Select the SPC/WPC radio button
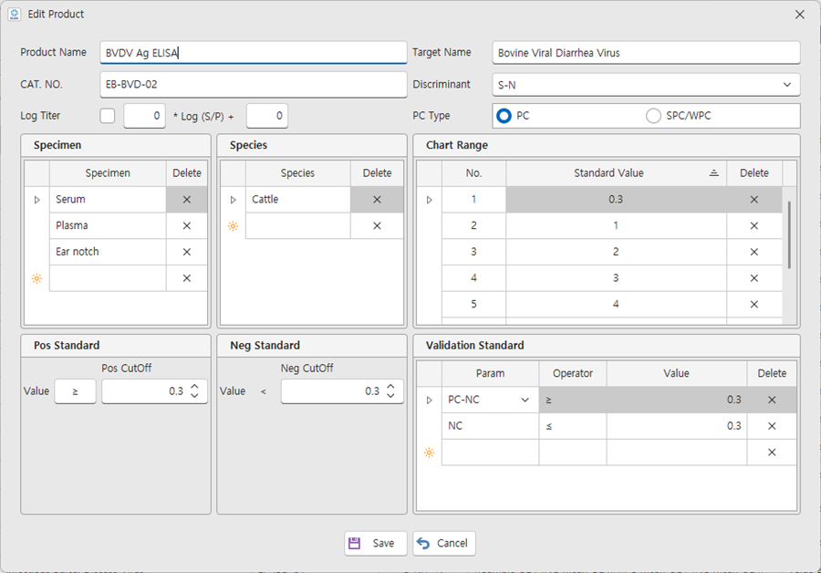Image resolution: width=821 pixels, height=573 pixels. pos(653,116)
